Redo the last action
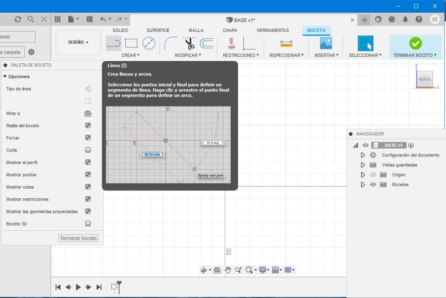This screenshot has height=298, width=446. (x=119, y=19)
